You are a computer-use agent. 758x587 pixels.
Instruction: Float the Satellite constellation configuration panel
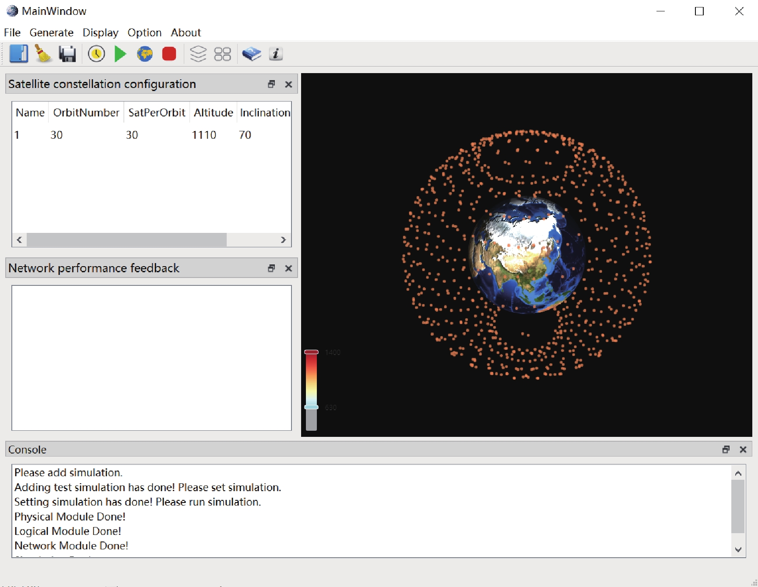click(x=271, y=84)
